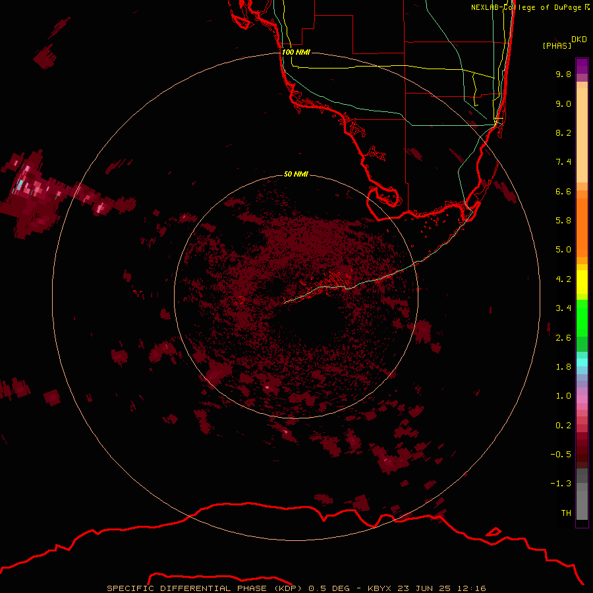Click the yellow segment of the color bar
The height and width of the screenshot is (593, 593).
582,282
